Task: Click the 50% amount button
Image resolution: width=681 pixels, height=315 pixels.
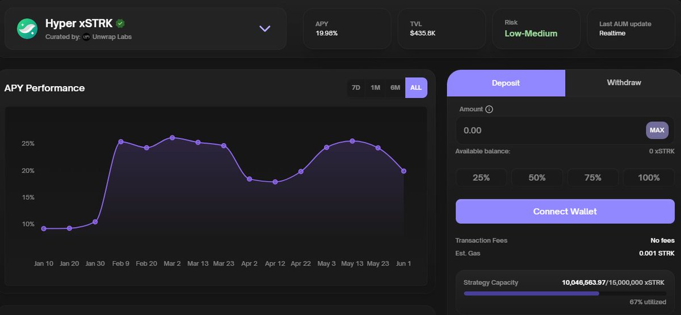Action: point(537,177)
